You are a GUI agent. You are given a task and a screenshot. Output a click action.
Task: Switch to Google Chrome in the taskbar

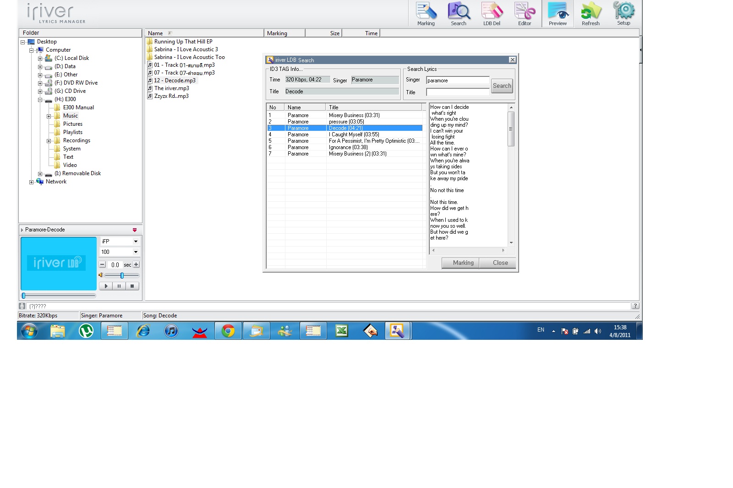point(228,331)
